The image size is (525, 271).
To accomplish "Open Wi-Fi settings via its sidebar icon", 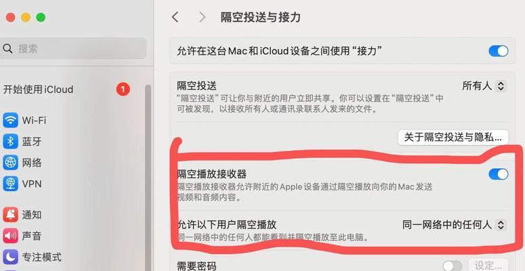I will pyautogui.click(x=10, y=121).
